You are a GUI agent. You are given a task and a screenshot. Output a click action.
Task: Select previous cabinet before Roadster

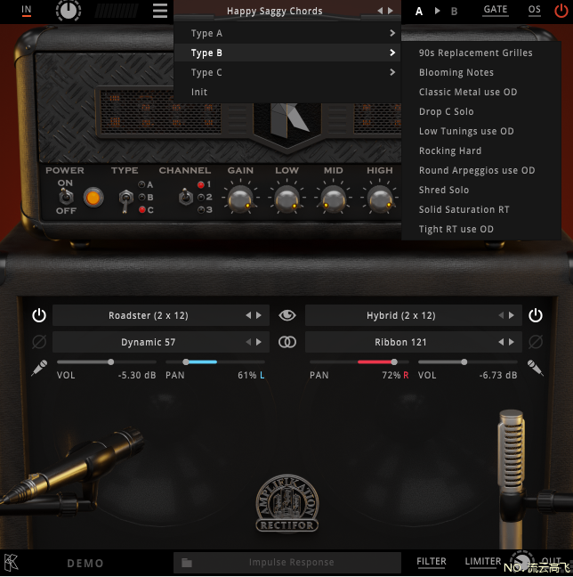click(248, 315)
